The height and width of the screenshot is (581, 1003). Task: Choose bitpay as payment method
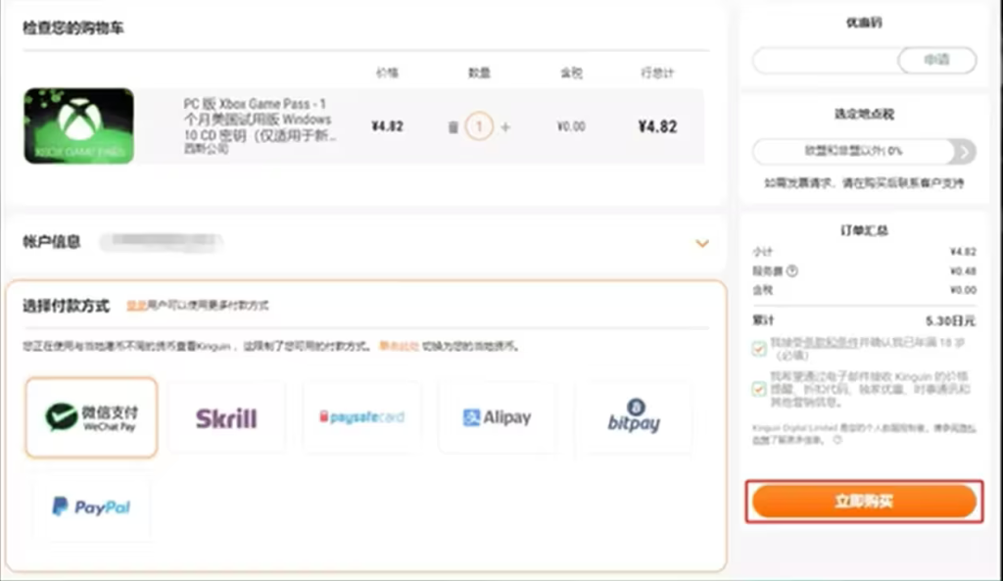click(x=634, y=417)
